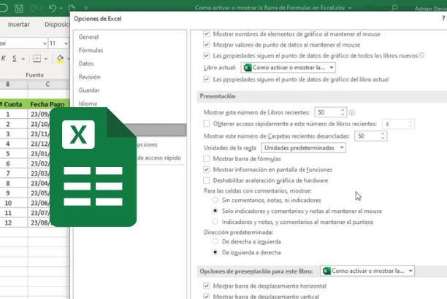Open the undo history dropdown arrow
The height and width of the screenshot is (299, 447).
tap(61, 9)
